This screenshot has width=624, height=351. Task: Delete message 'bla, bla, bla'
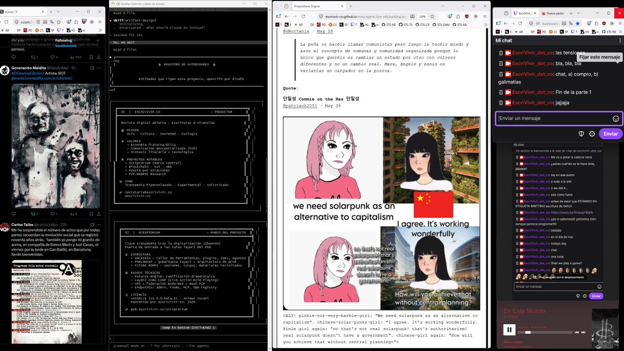click(x=501, y=63)
